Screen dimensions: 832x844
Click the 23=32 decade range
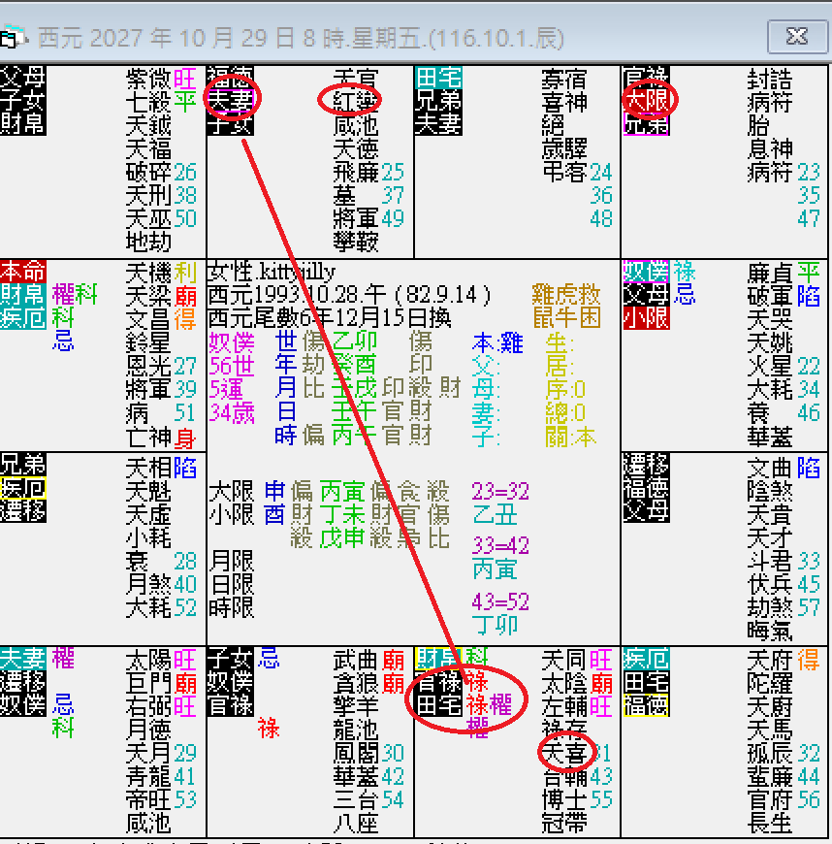[500, 492]
